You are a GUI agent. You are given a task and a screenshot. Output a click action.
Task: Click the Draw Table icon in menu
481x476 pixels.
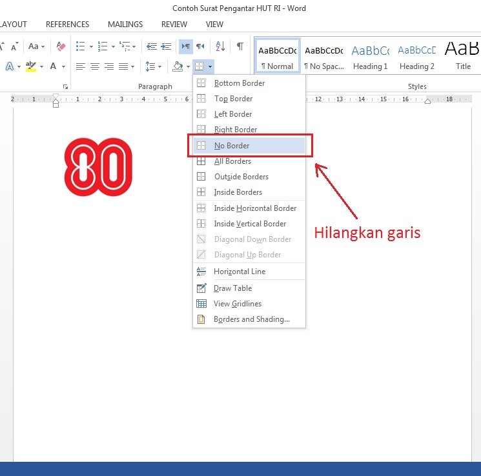(x=201, y=288)
